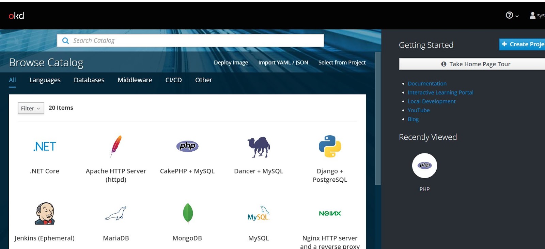Switch to the Middleware tab
This screenshot has height=249, width=545.
(135, 80)
